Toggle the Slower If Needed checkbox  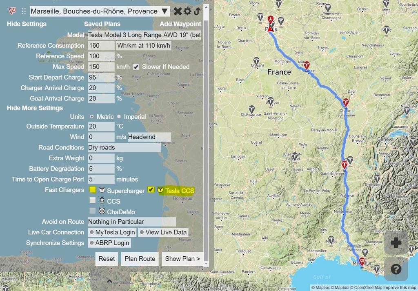136,67
